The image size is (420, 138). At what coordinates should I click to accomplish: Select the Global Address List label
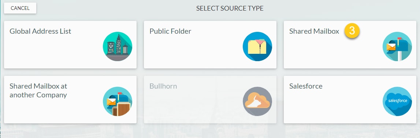tap(40, 31)
